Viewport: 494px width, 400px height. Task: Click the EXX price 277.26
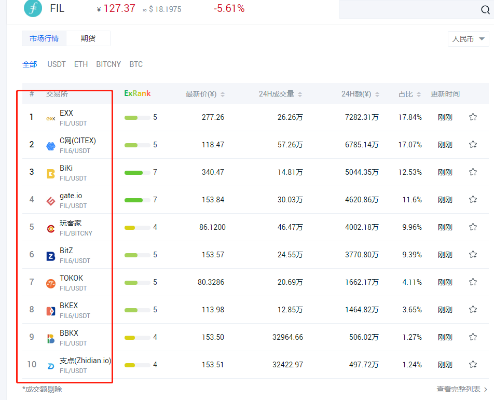click(213, 117)
